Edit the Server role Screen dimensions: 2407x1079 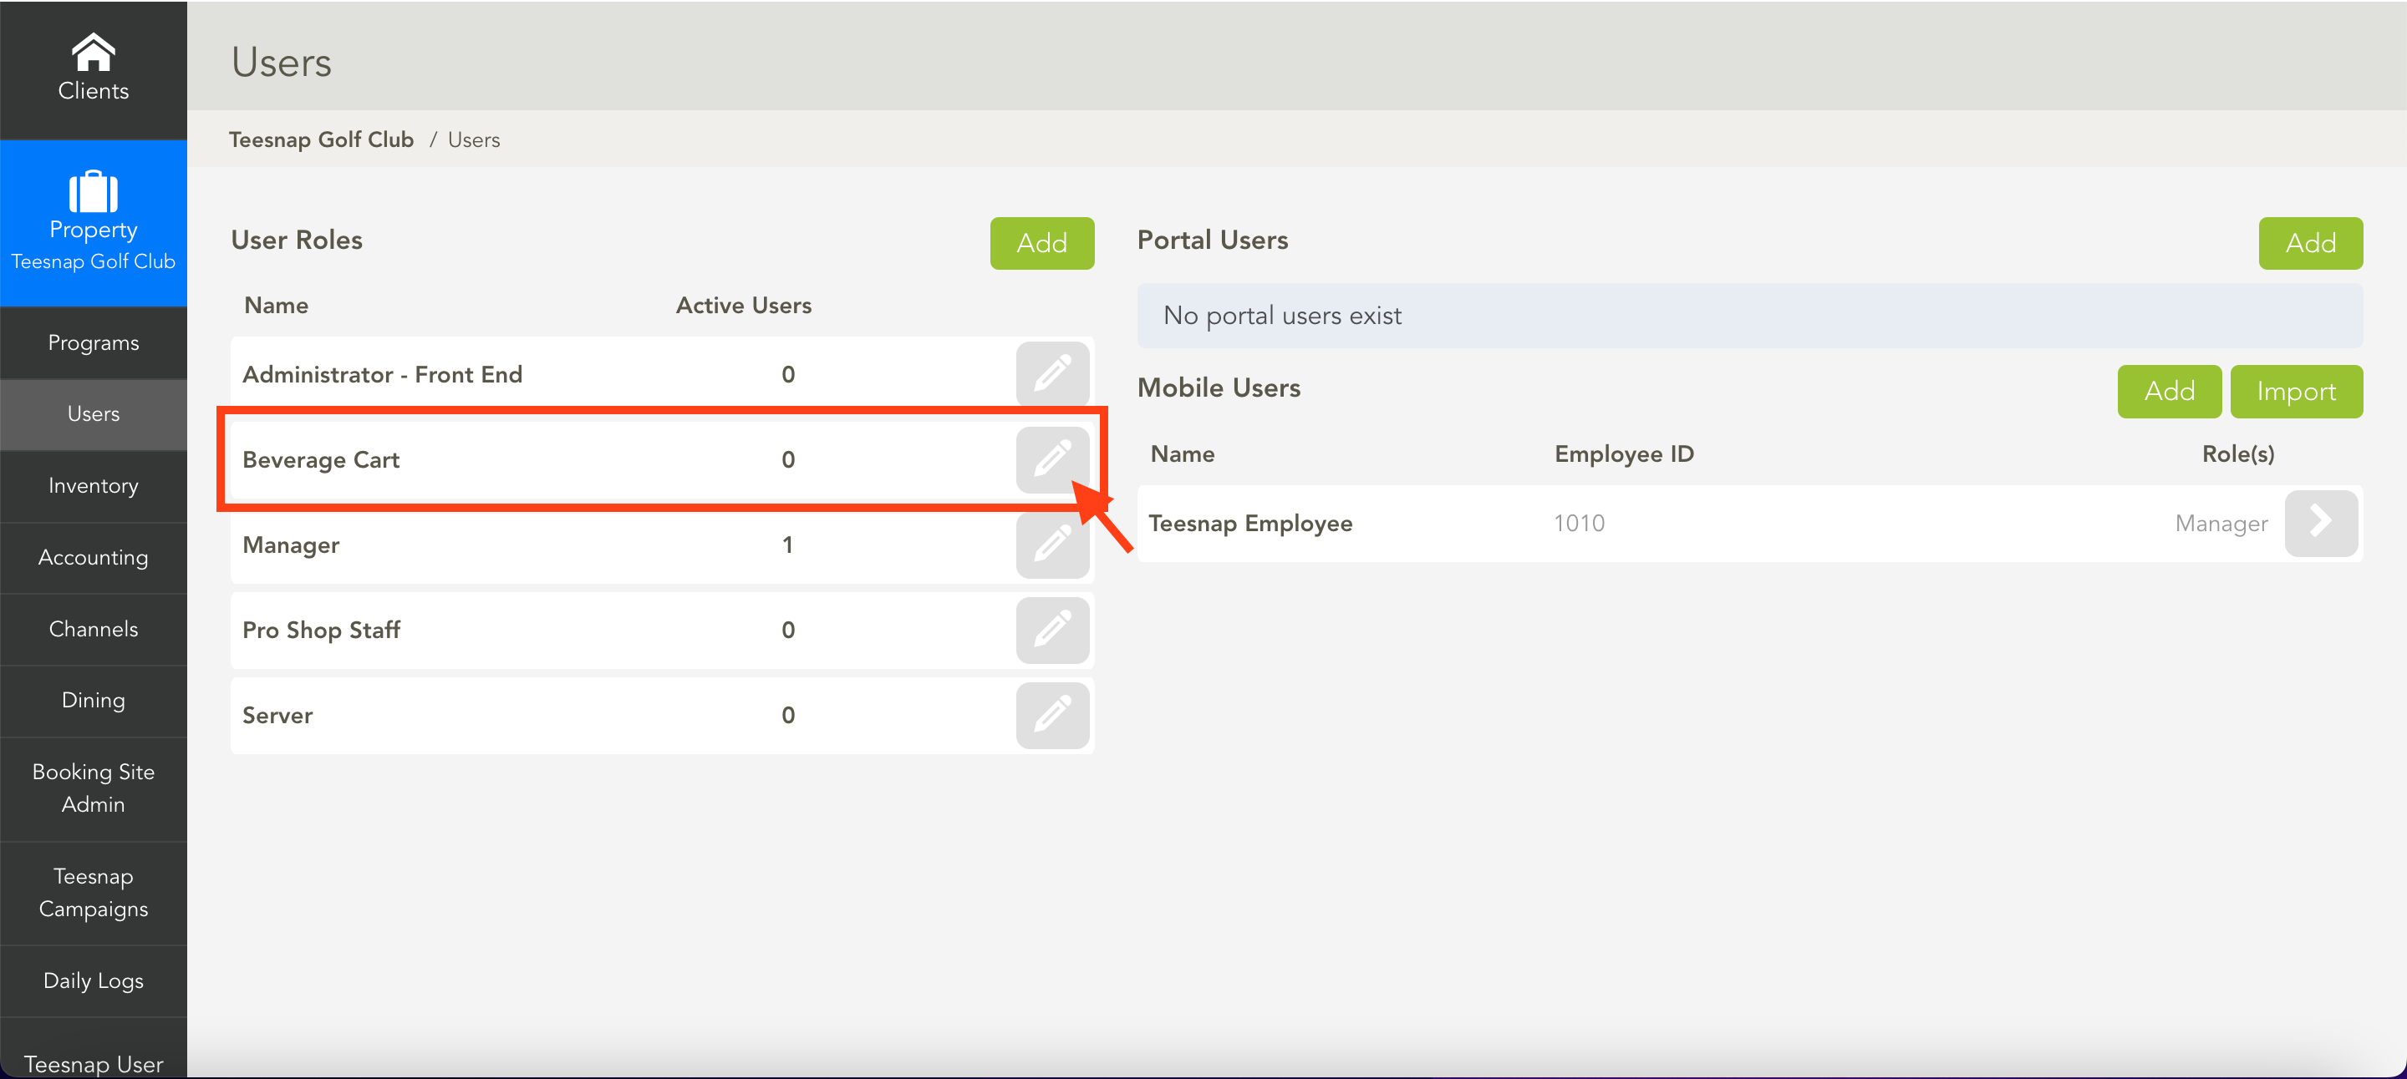click(1052, 715)
